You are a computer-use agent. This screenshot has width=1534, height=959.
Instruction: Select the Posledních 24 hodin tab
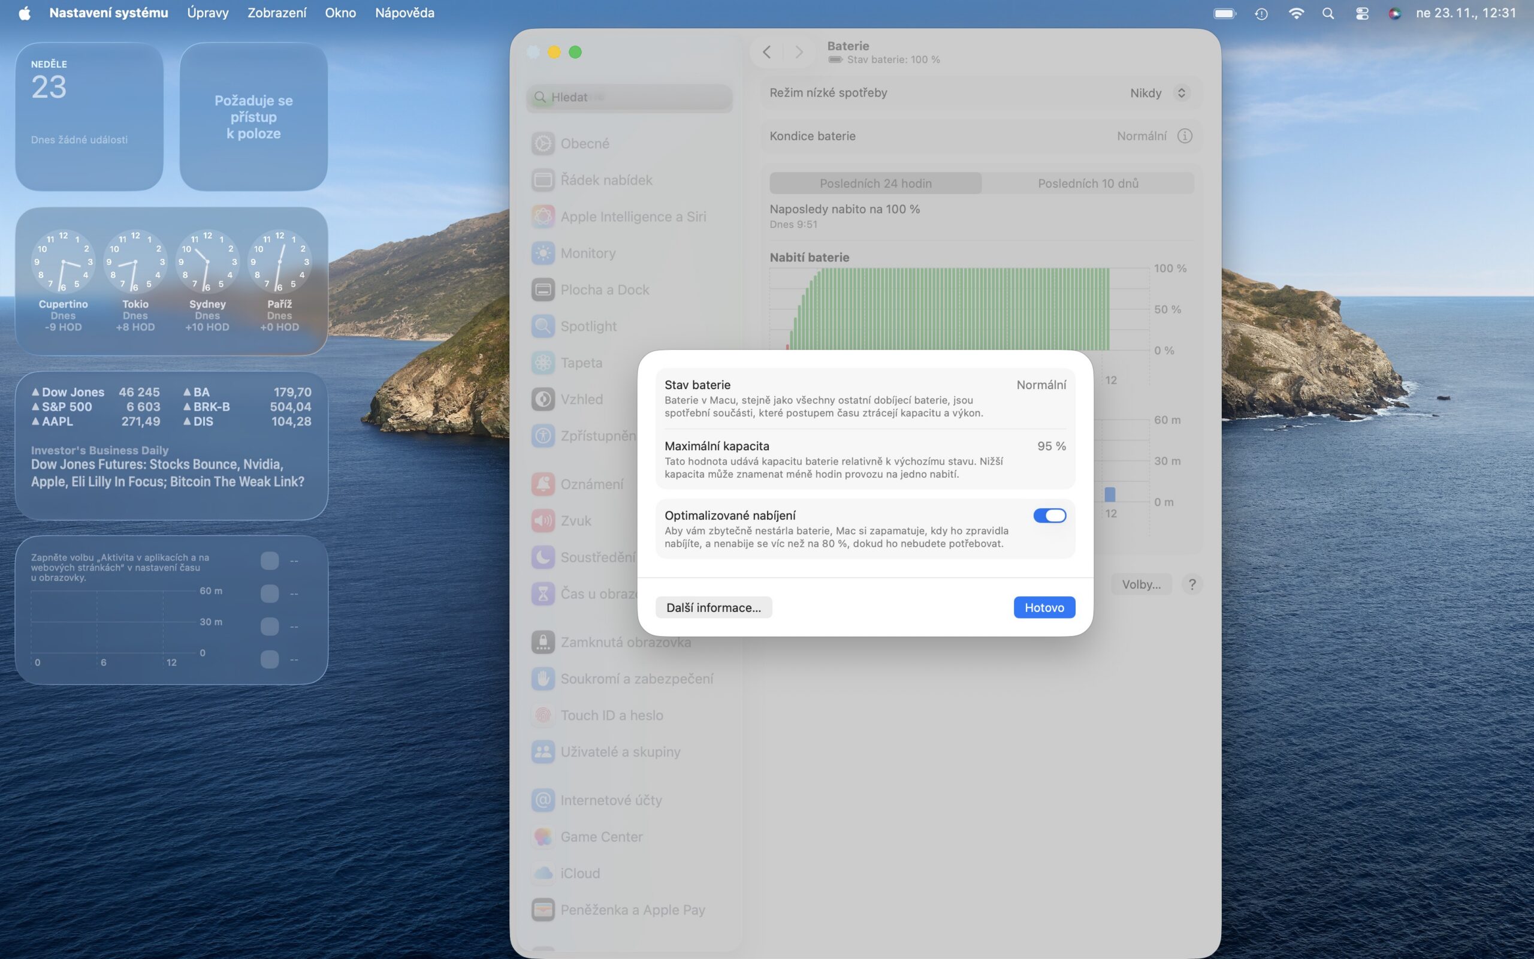click(x=875, y=183)
